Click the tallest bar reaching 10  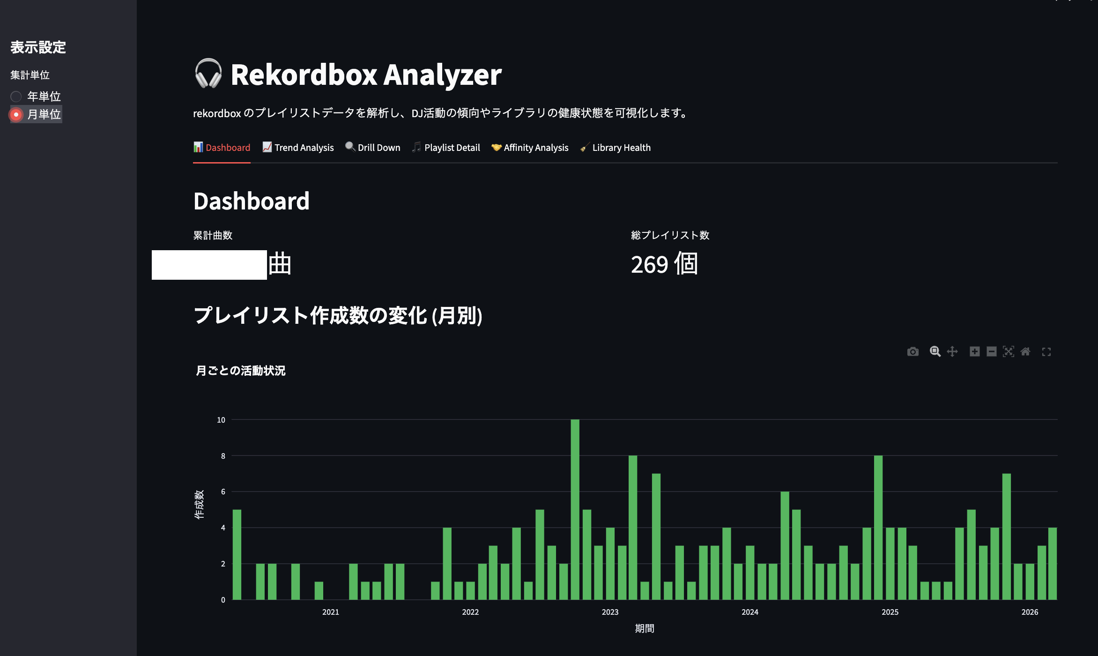[575, 509]
